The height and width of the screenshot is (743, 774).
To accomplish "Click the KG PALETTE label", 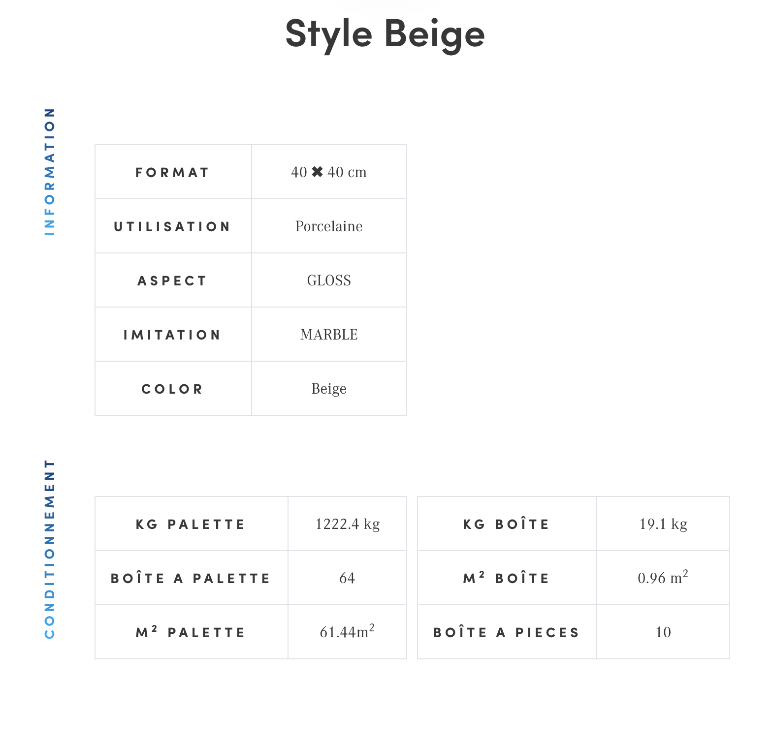I will (191, 525).
